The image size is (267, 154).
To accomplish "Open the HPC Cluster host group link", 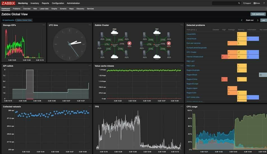I will (191, 52).
